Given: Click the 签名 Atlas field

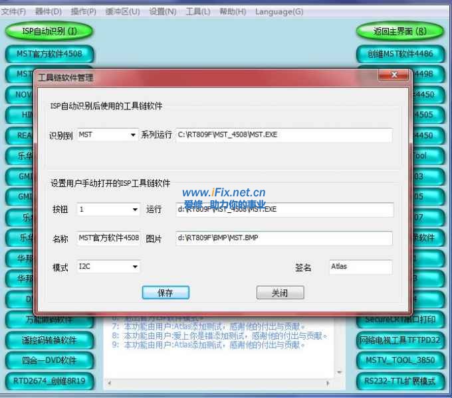Looking at the screenshot, I should click(x=360, y=267).
